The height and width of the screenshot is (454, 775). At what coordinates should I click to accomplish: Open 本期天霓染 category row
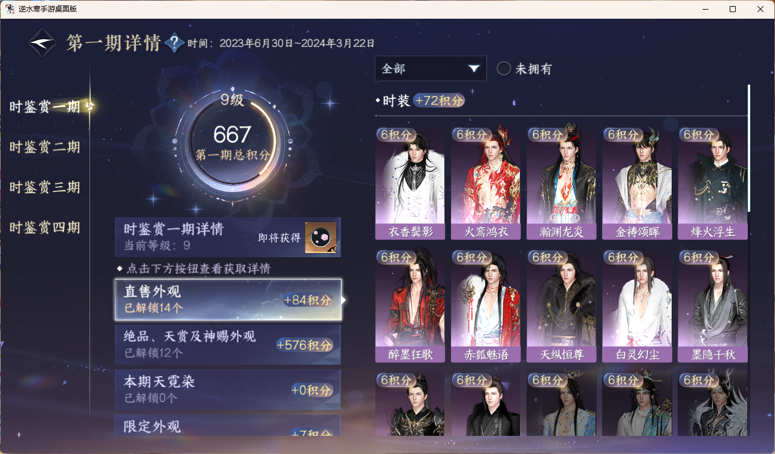[x=228, y=390]
